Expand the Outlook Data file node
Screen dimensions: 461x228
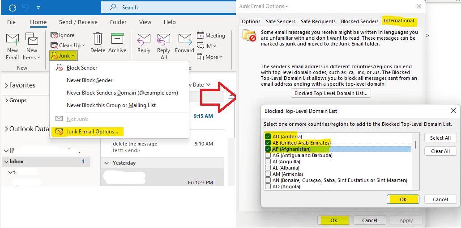[6, 129]
